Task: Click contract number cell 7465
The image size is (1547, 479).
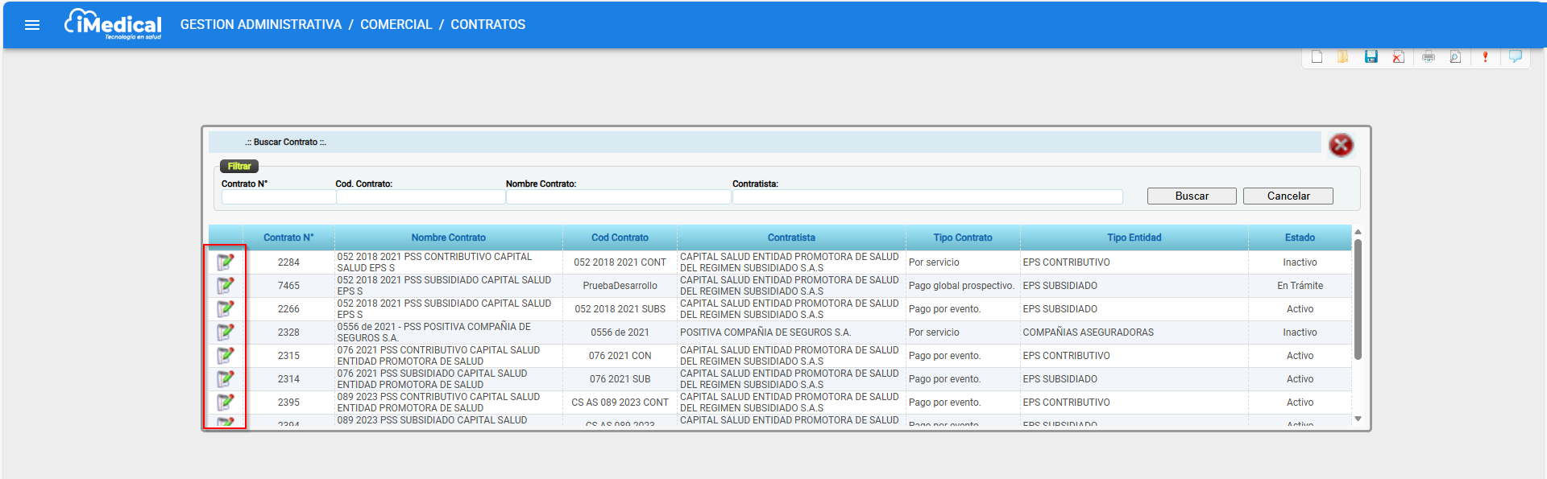Action: pyautogui.click(x=288, y=286)
